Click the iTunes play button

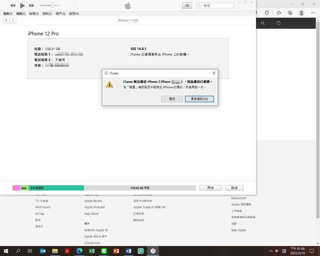click(x=22, y=5)
